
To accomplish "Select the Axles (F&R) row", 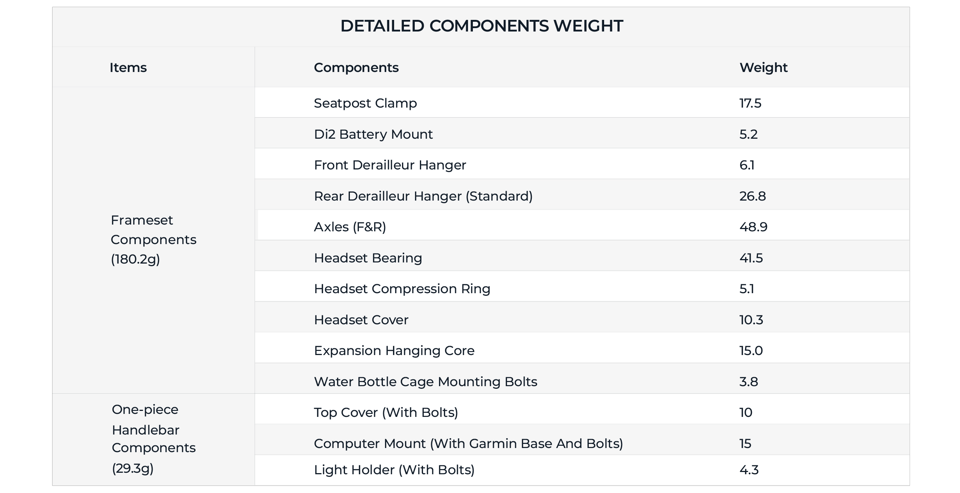I will [x=350, y=227].
